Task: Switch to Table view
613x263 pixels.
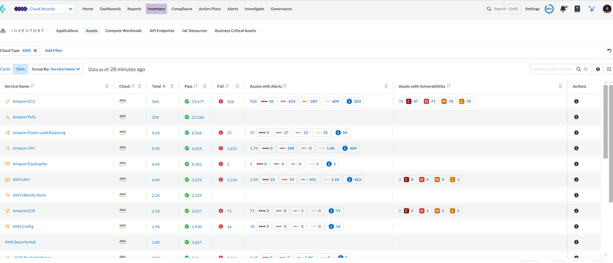Action: pyautogui.click(x=20, y=70)
